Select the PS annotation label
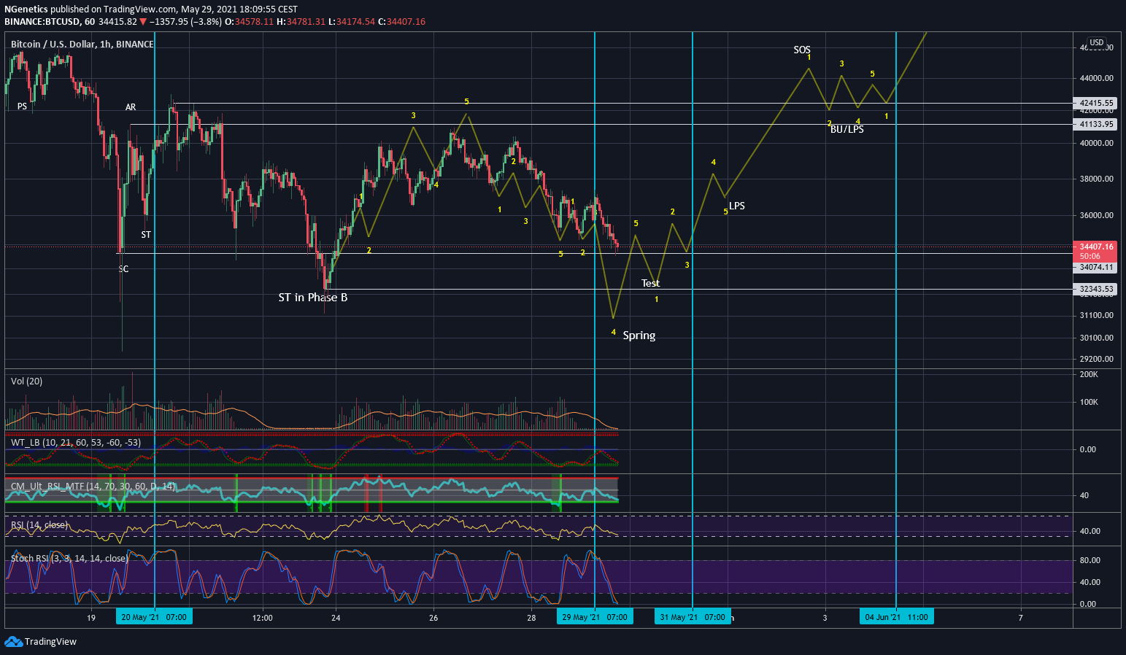 [22, 106]
